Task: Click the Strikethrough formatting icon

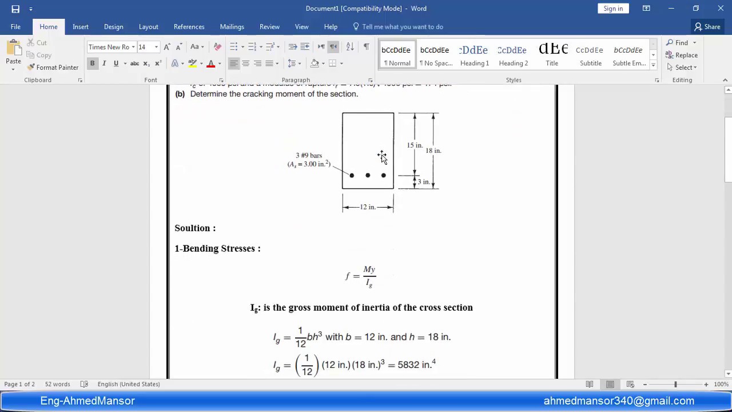Action: tap(134, 64)
